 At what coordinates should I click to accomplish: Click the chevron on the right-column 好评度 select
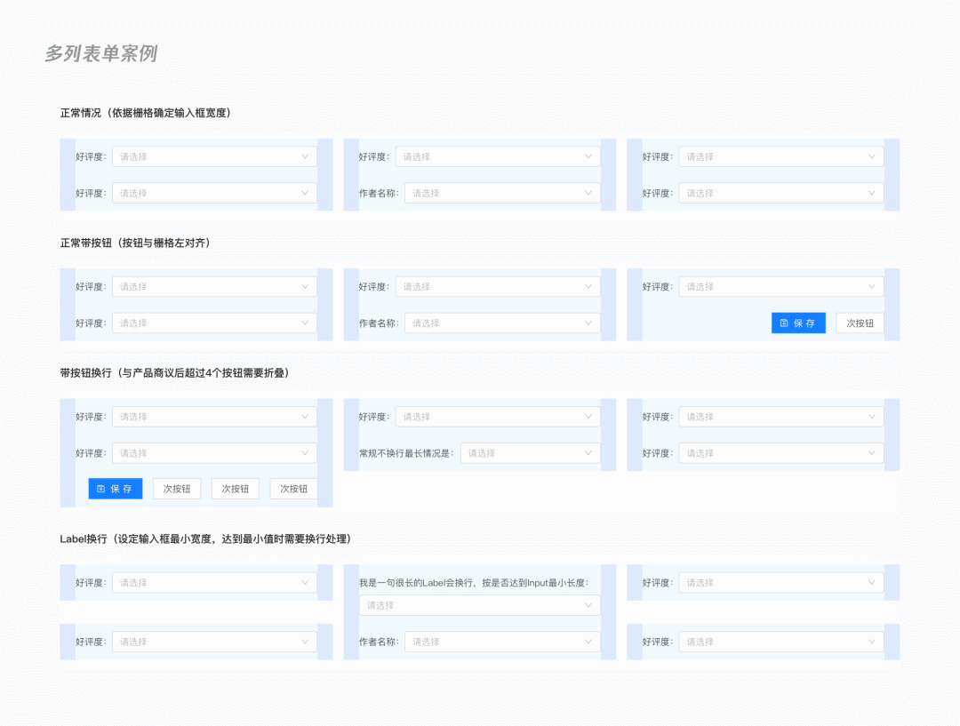point(872,156)
